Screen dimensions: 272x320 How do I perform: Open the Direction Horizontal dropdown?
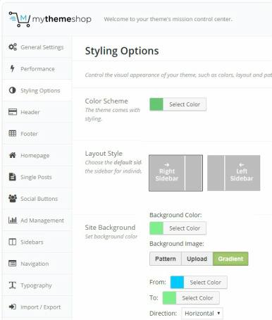point(202,313)
